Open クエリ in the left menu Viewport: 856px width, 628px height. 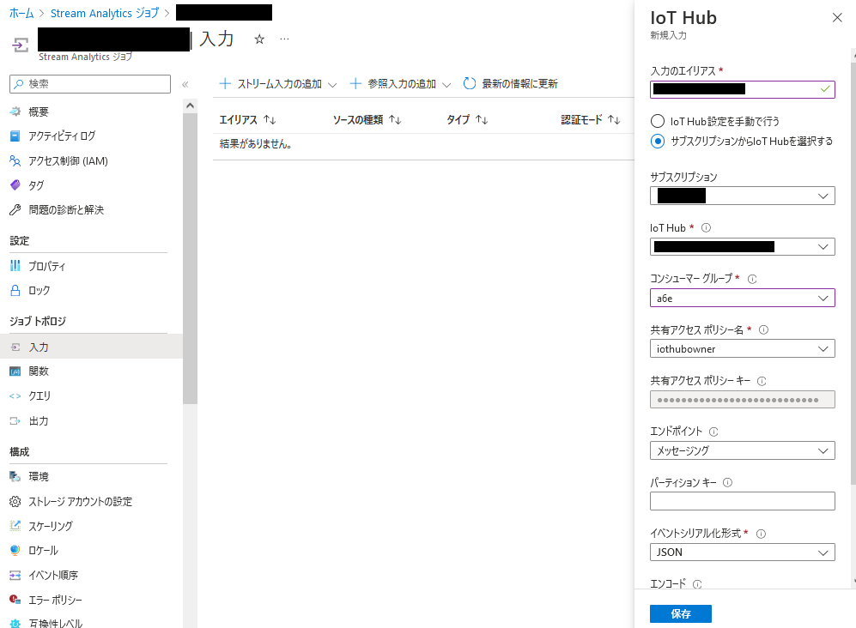[x=39, y=396]
